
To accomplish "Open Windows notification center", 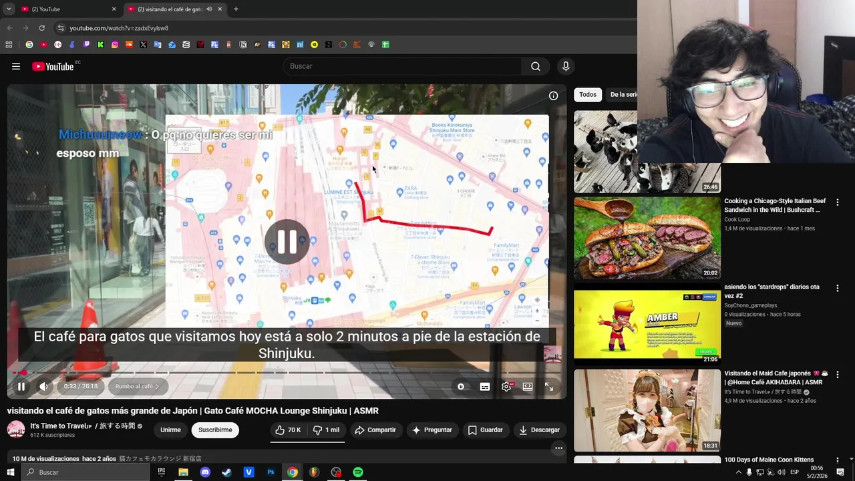I will [x=840, y=472].
